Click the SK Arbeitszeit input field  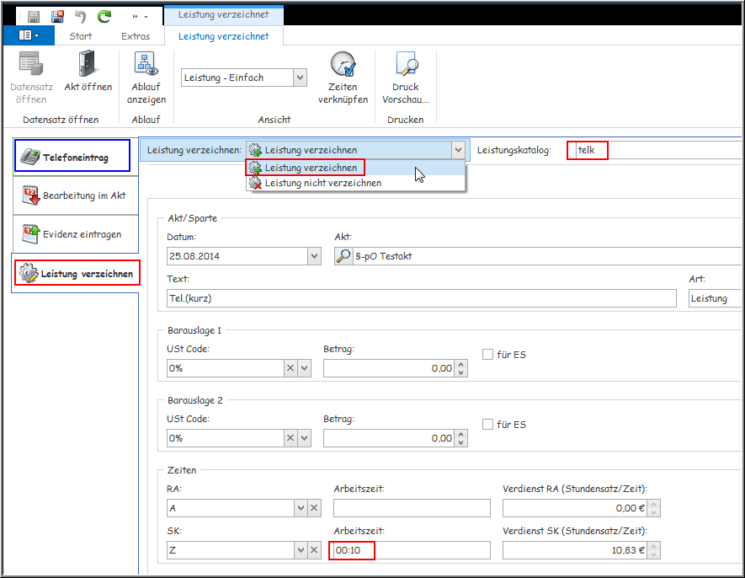point(411,550)
